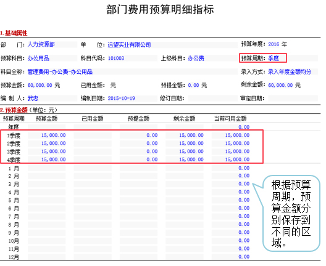326x266 pixels.
Task: Click the 编制日期 field 2015-10-19
Action: click(132, 98)
